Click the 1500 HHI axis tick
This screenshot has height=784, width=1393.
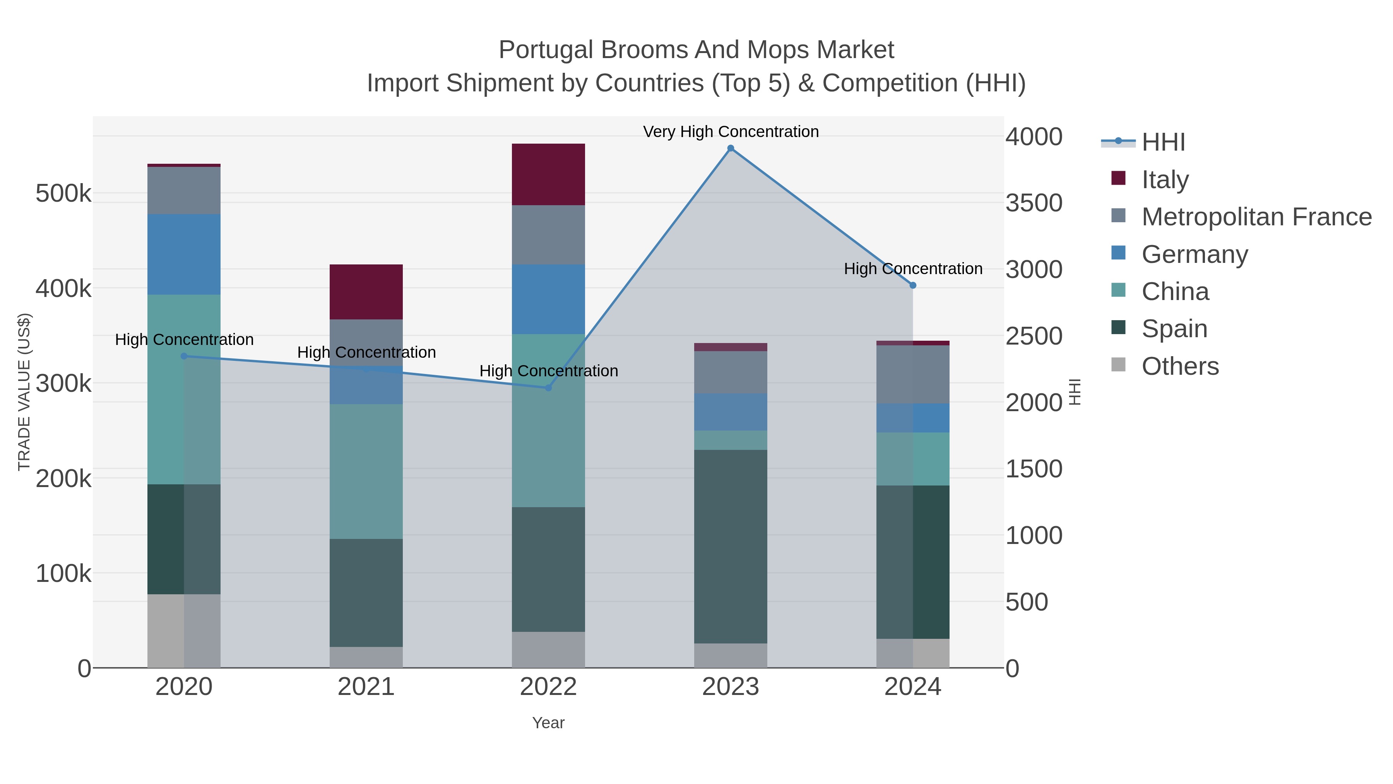point(1034,468)
